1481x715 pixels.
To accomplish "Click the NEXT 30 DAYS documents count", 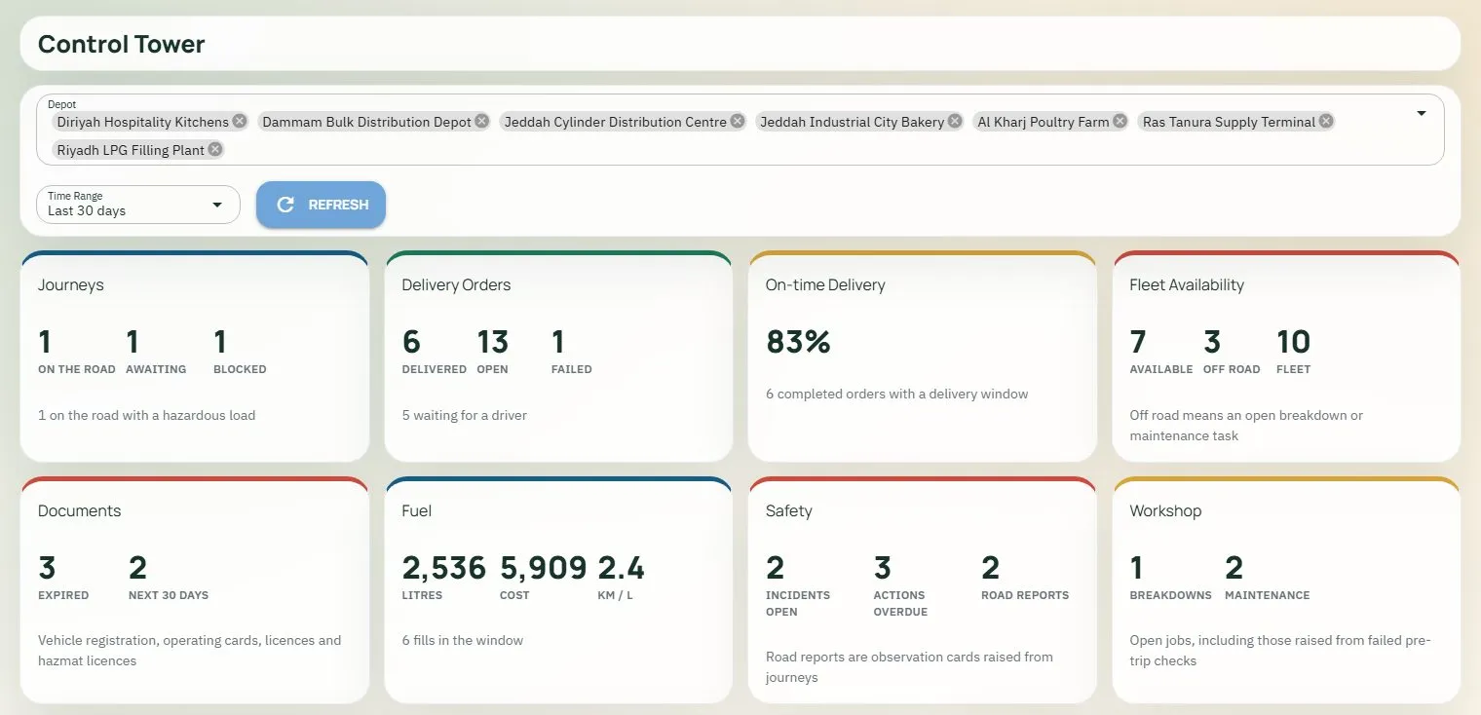I will 137,568.
